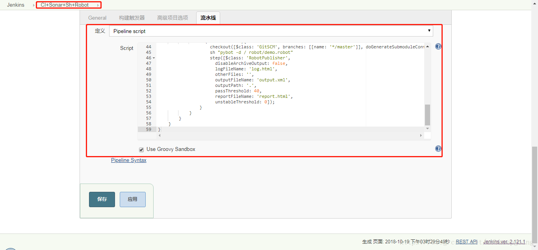Screen dimensions: 538x250
Task: Open help for Use Groovy Sandbox
Action: pyautogui.click(x=438, y=149)
